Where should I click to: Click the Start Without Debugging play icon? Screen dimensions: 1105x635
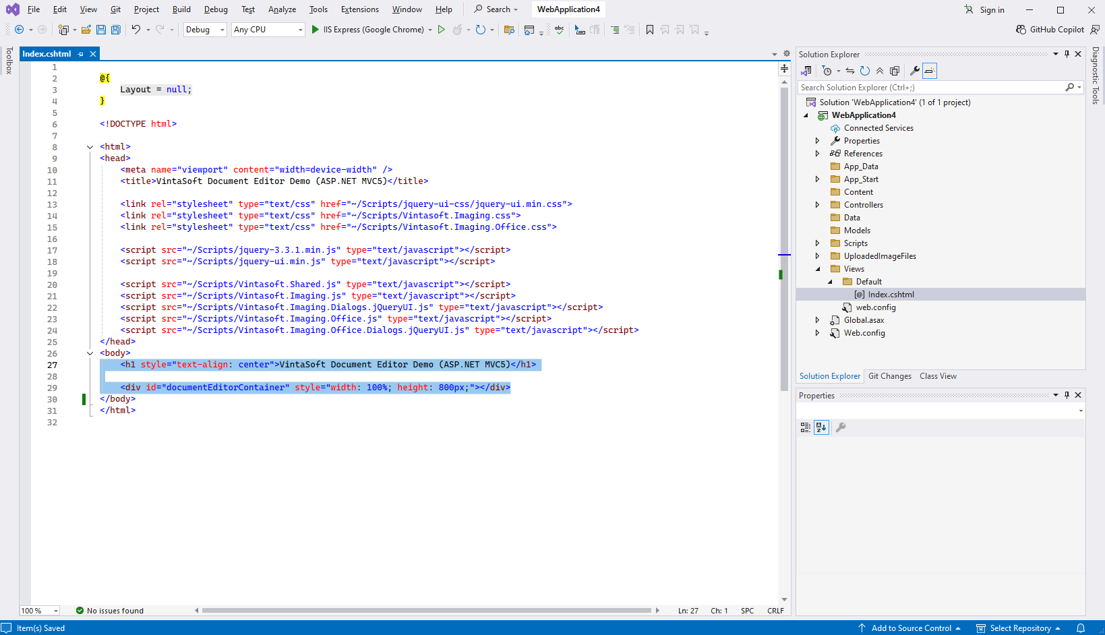click(442, 30)
